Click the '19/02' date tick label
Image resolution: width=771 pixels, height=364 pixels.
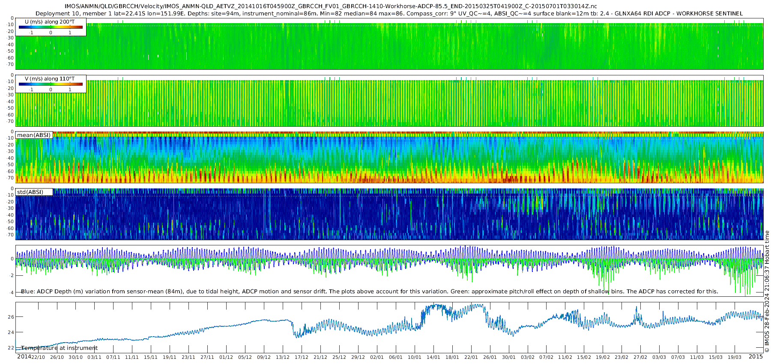[x=603, y=357]
